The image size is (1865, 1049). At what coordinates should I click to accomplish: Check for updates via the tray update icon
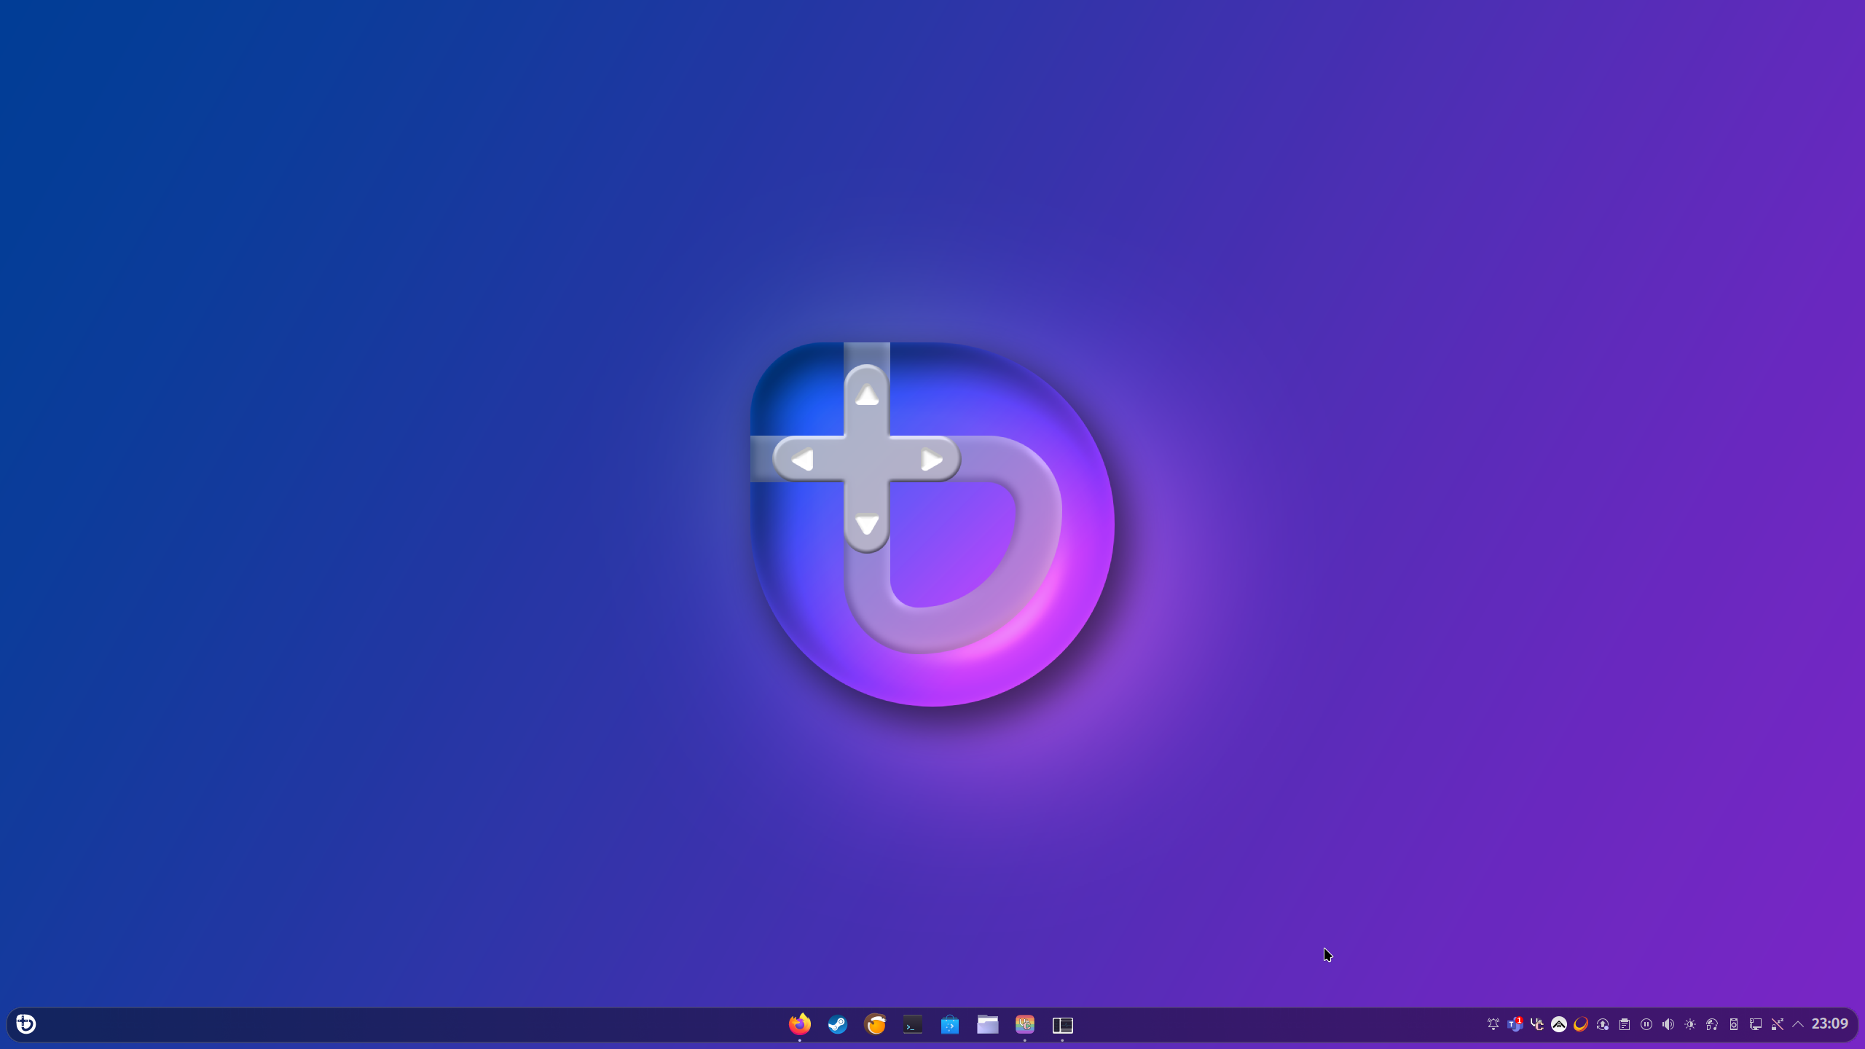tap(1602, 1024)
